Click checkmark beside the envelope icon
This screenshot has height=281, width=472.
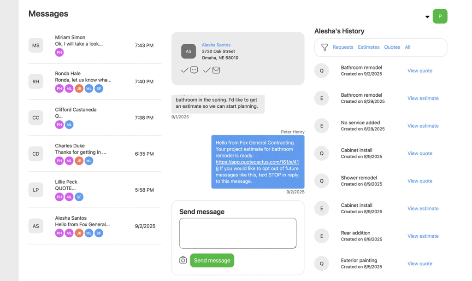pos(206,70)
